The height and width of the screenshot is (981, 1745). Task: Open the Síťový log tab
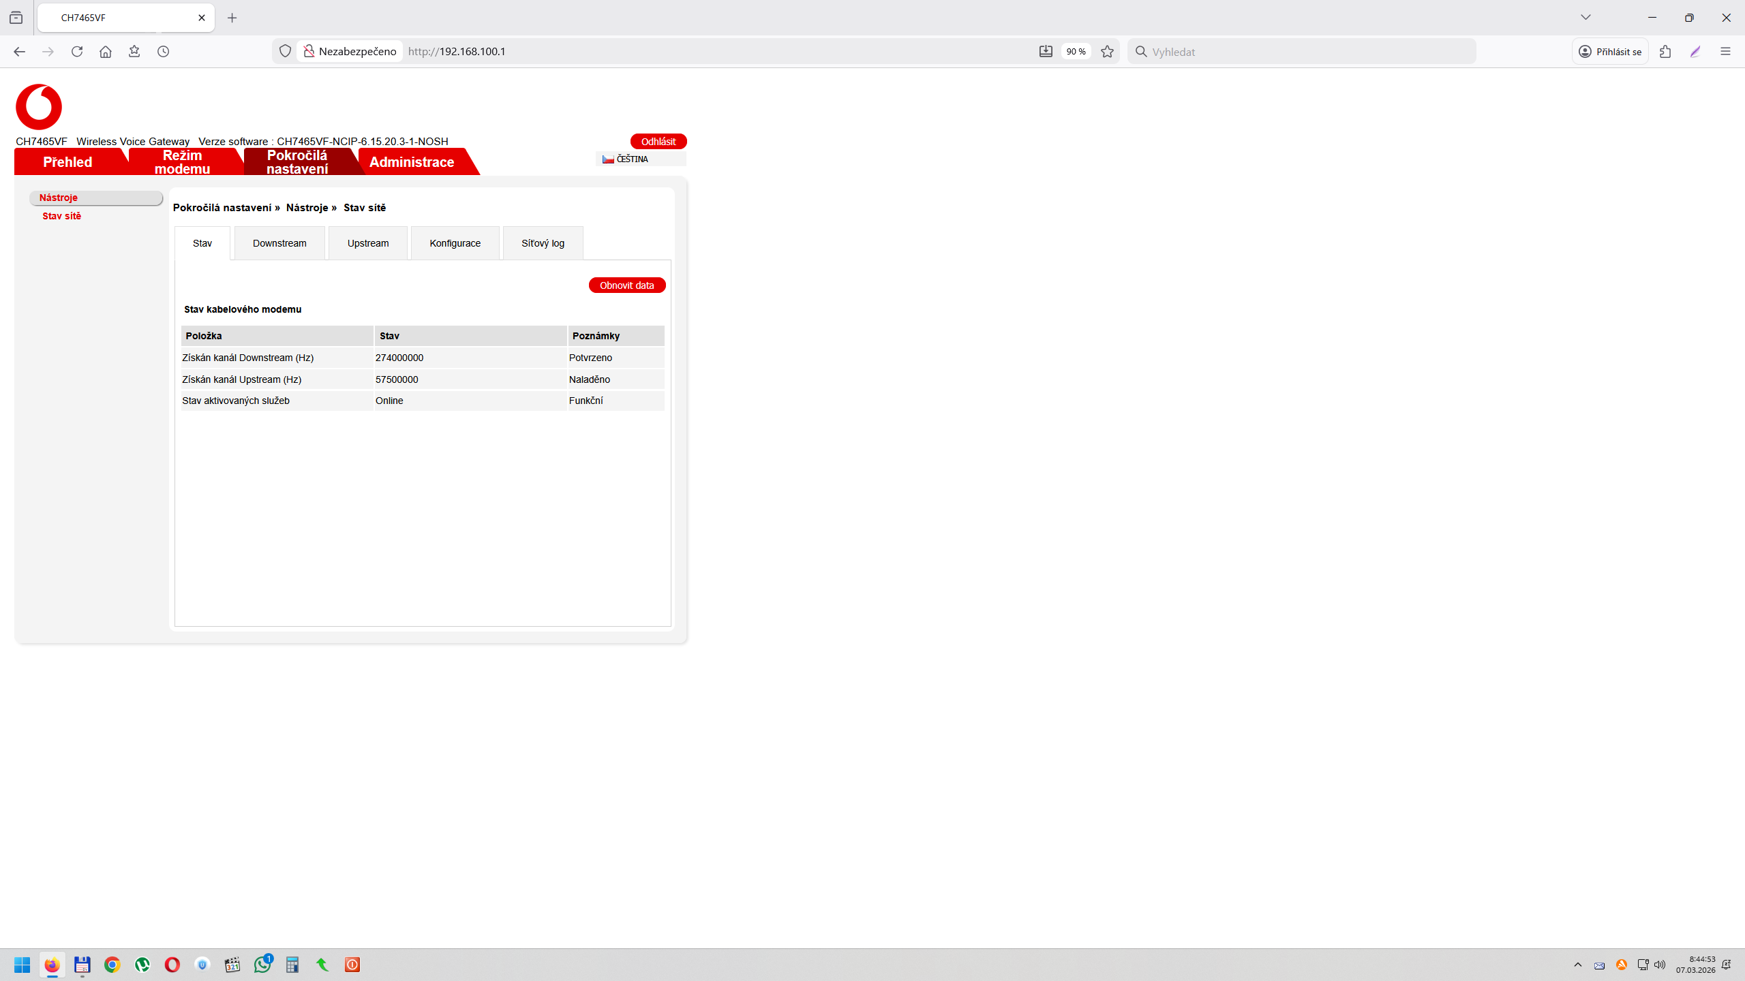[x=543, y=243]
